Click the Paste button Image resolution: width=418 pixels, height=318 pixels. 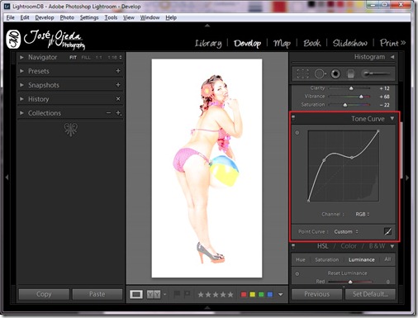(x=97, y=294)
